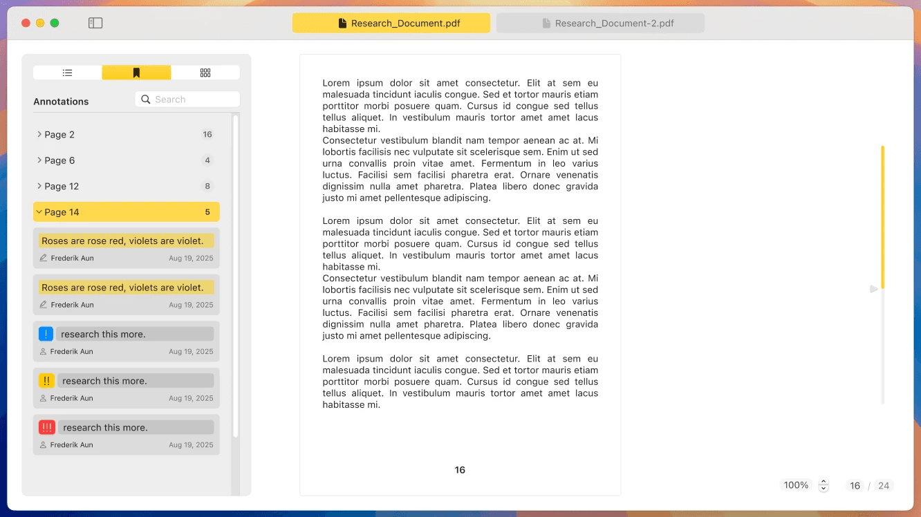
Task: Increase zoom with stepper up arrow
Action: [x=823, y=482]
